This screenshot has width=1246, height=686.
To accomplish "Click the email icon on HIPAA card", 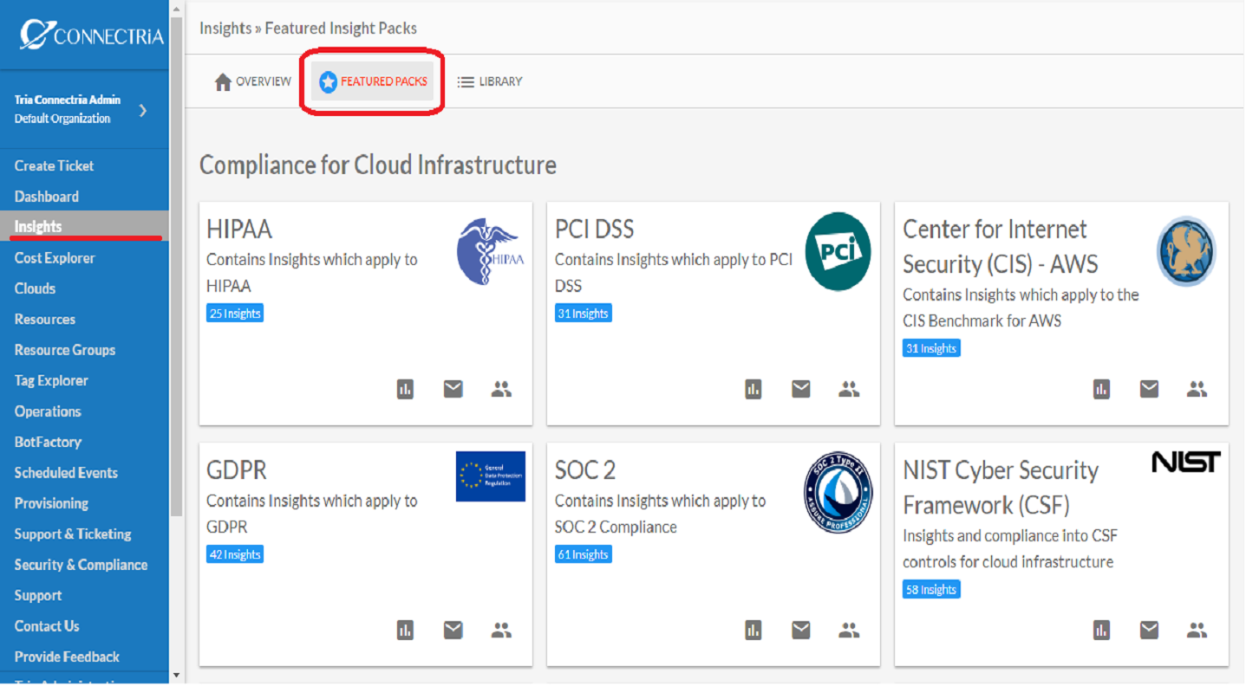I will click(x=453, y=390).
